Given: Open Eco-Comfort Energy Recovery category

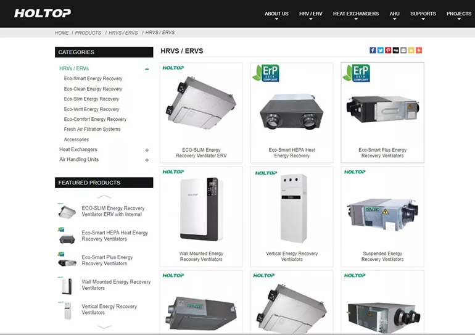Looking at the screenshot, I should [x=95, y=119].
